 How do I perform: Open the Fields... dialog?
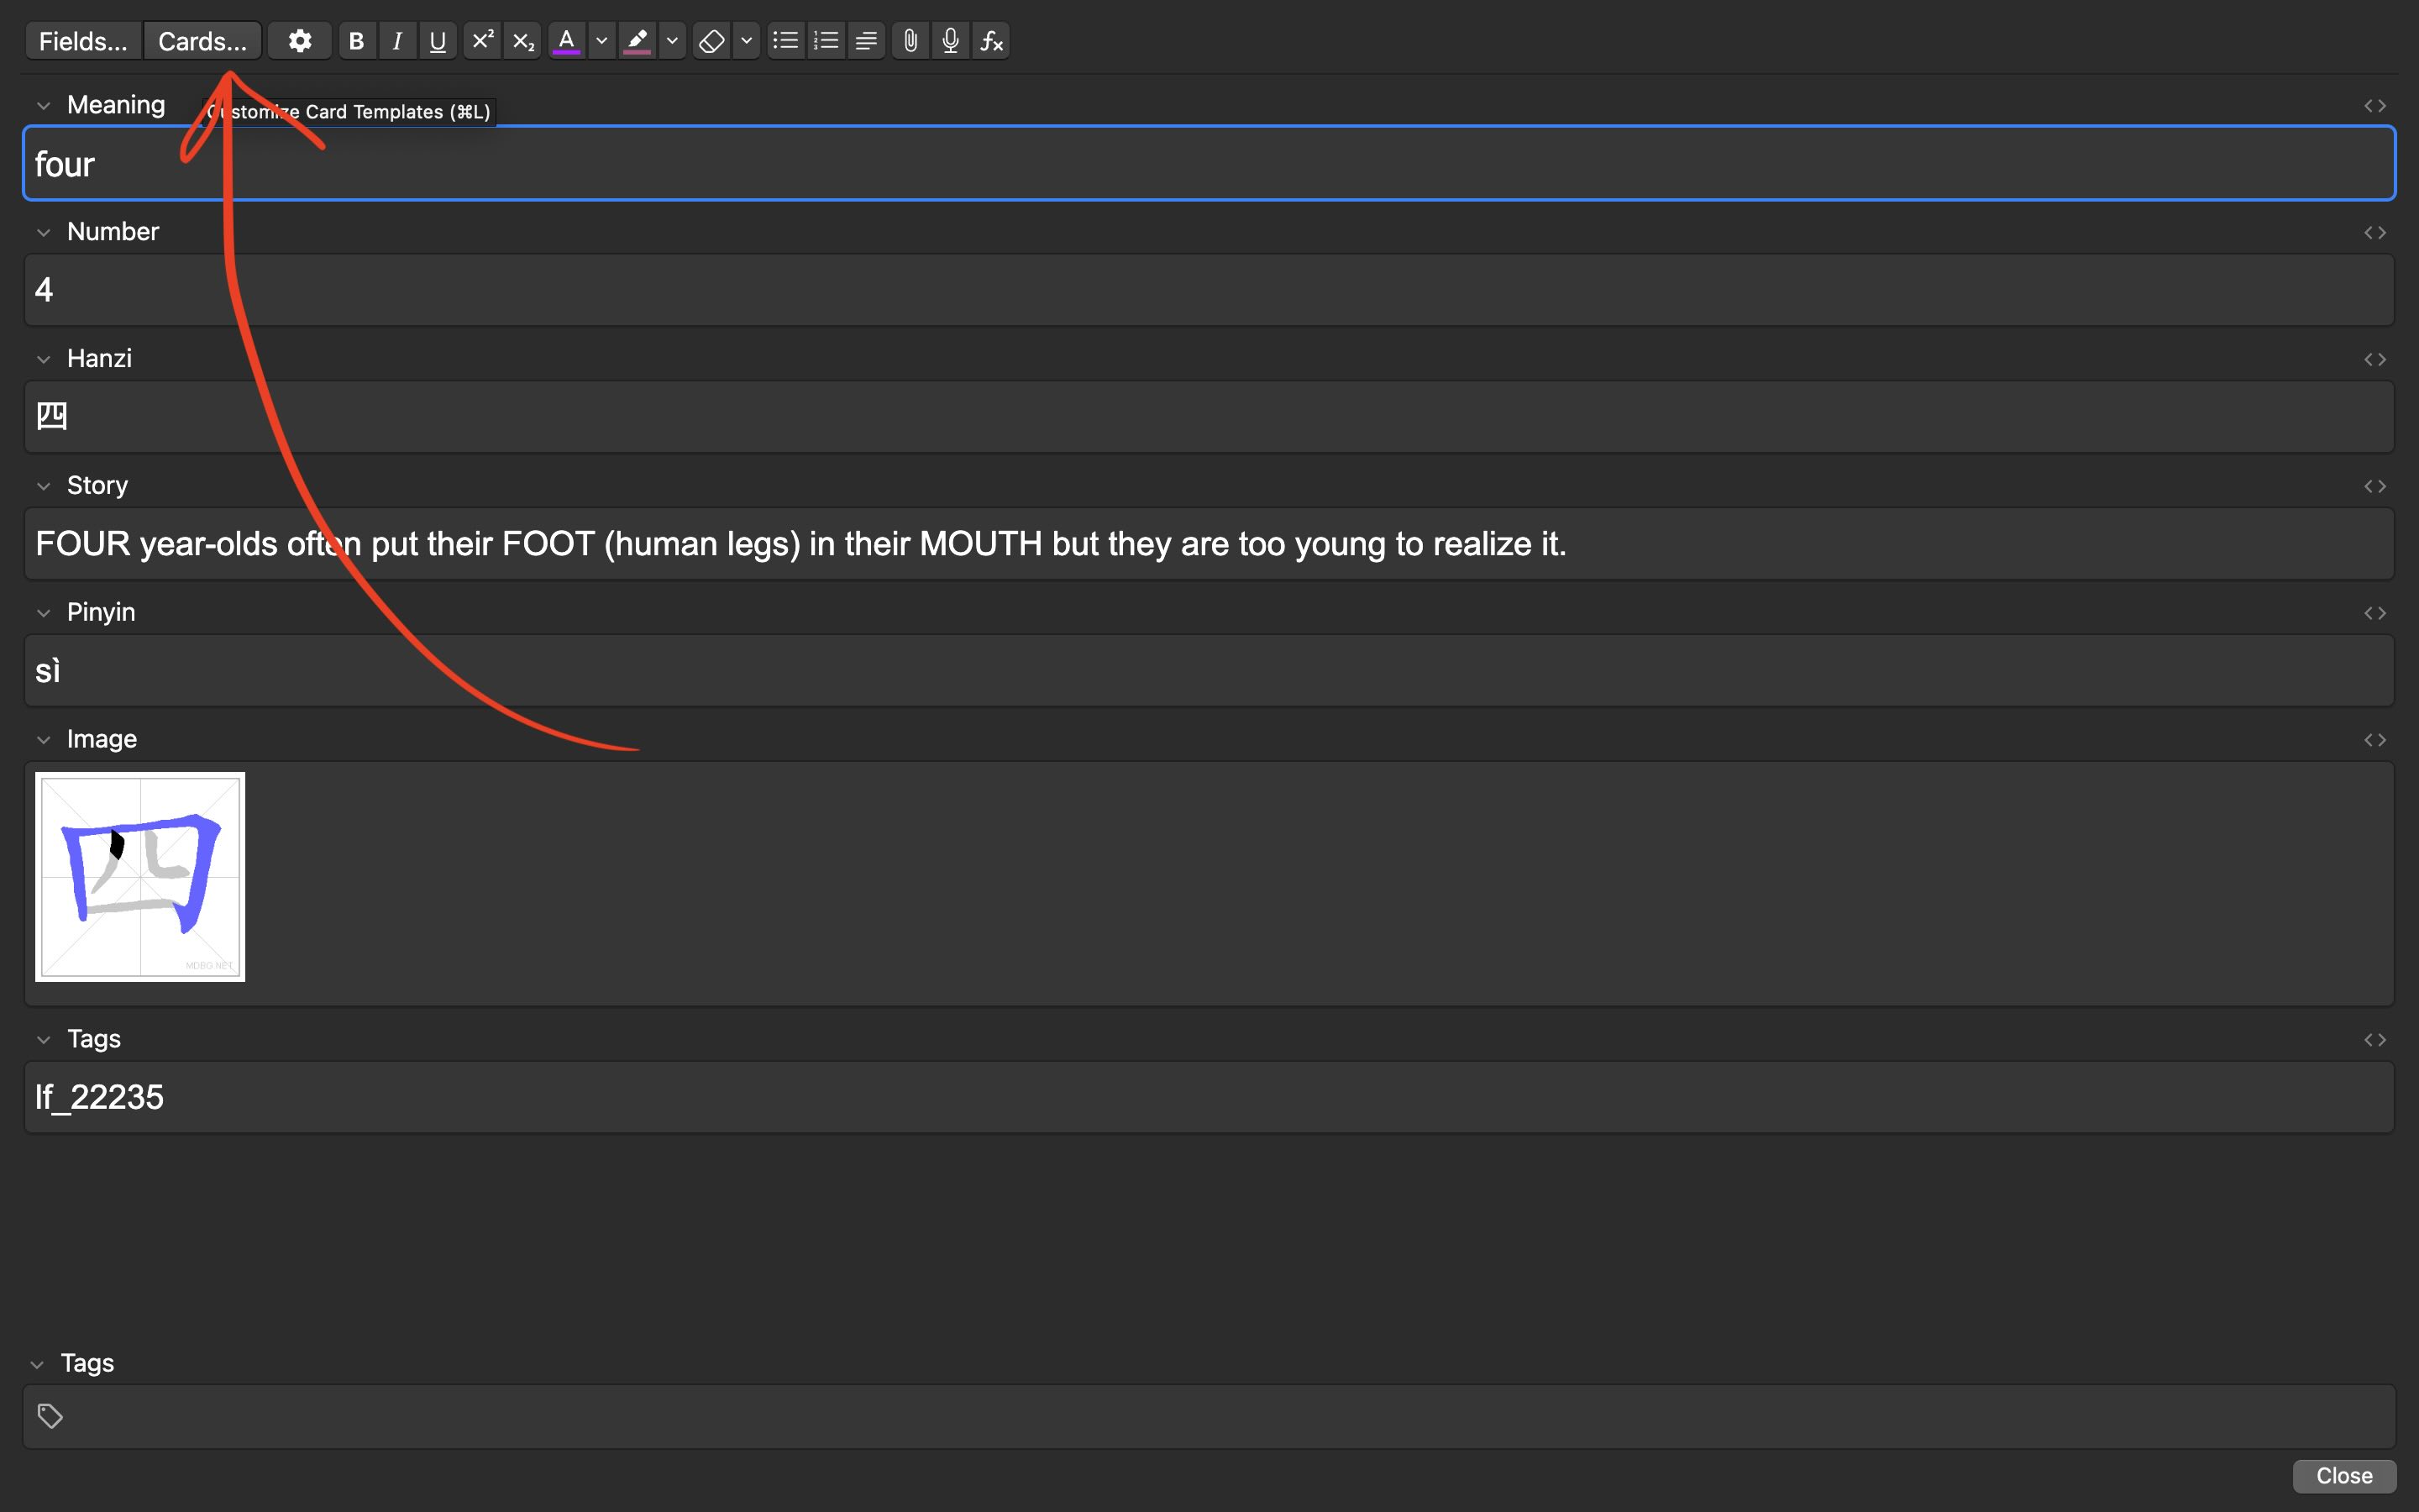coord(82,40)
